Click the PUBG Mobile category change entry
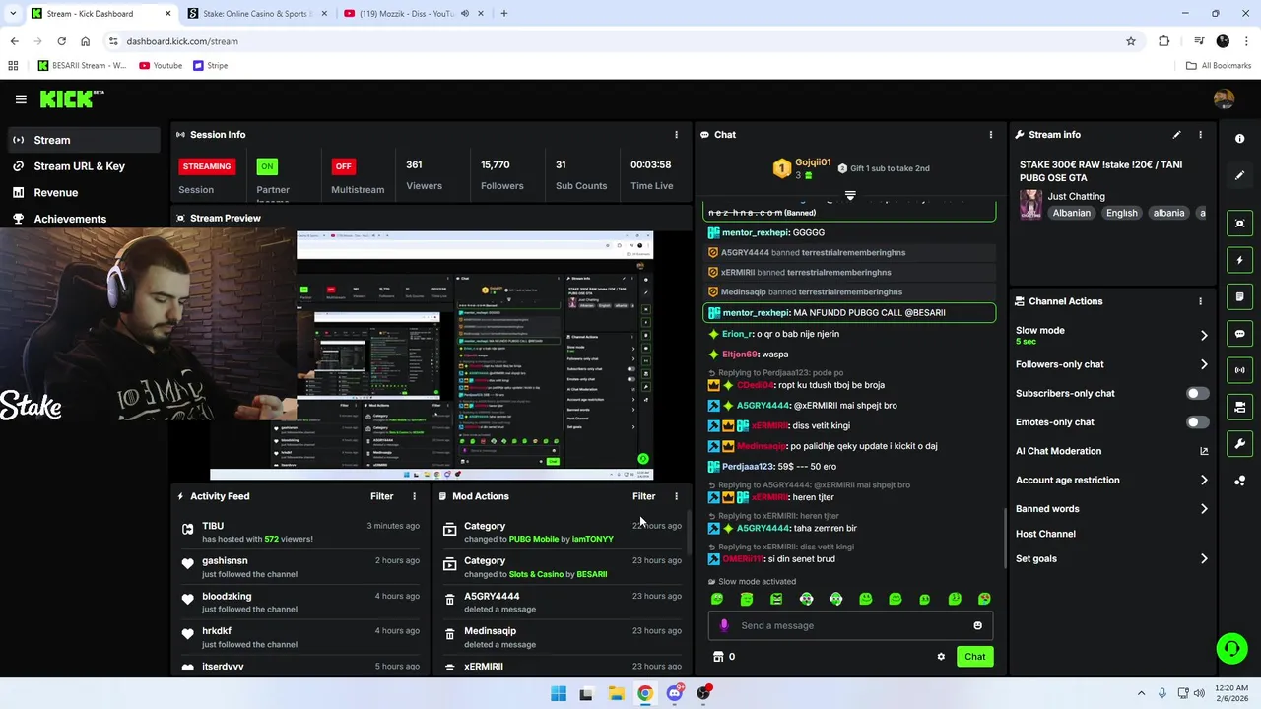 pos(562,532)
